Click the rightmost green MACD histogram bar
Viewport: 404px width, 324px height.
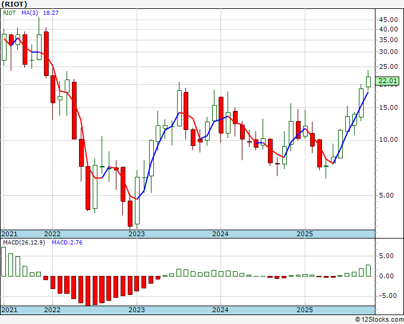pyautogui.click(x=368, y=271)
